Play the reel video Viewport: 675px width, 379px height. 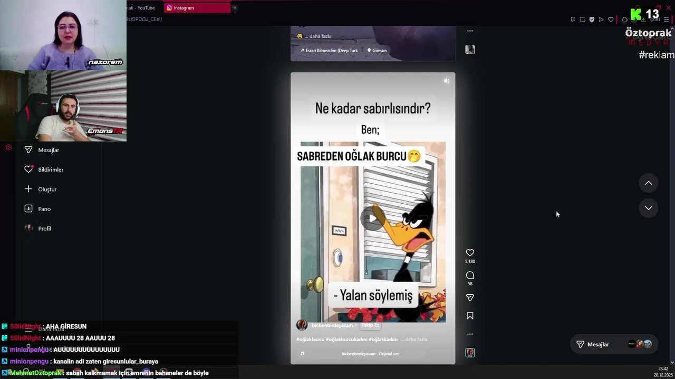coord(372,218)
